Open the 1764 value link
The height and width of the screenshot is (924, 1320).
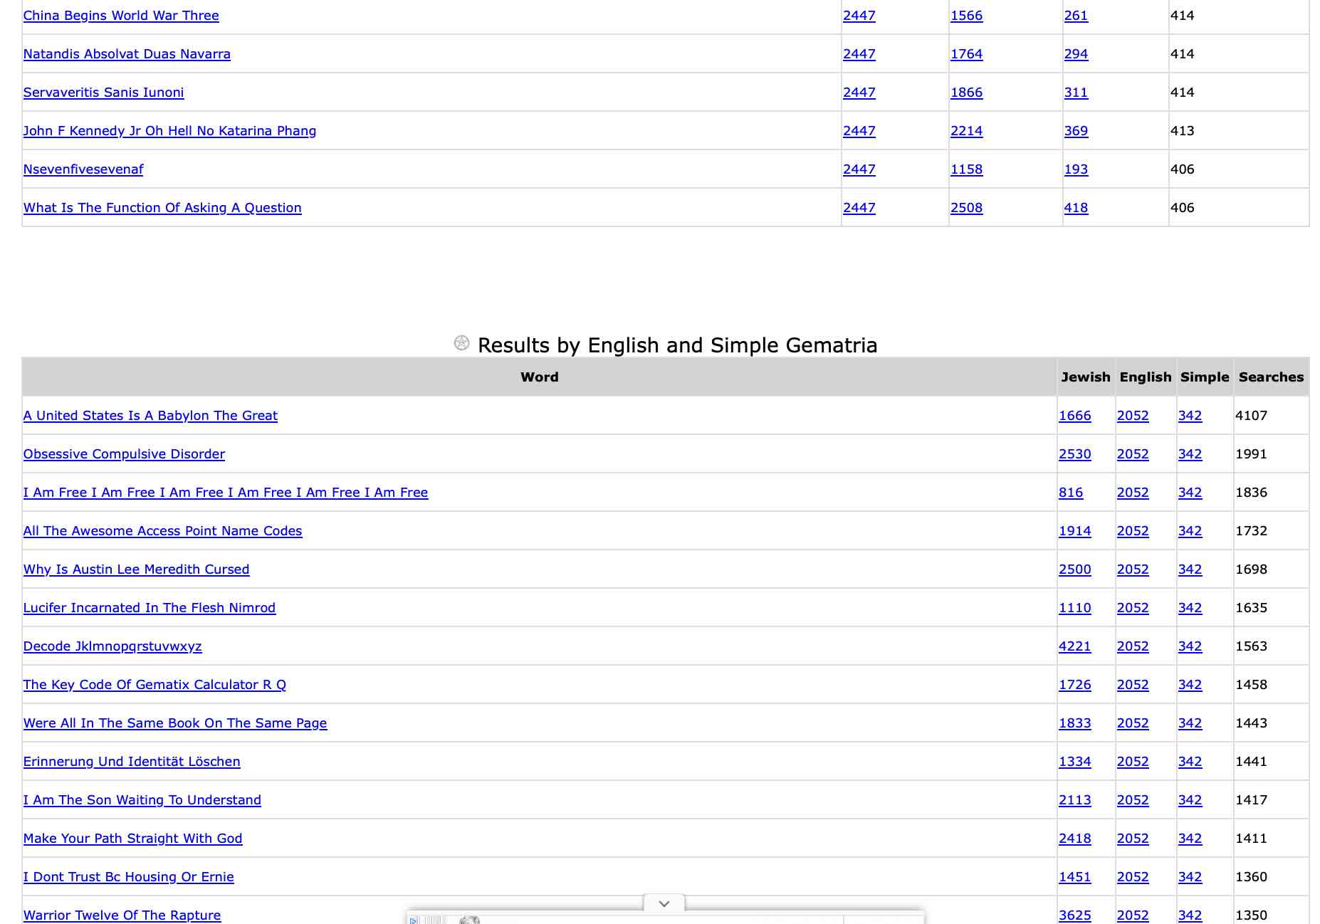(x=966, y=54)
